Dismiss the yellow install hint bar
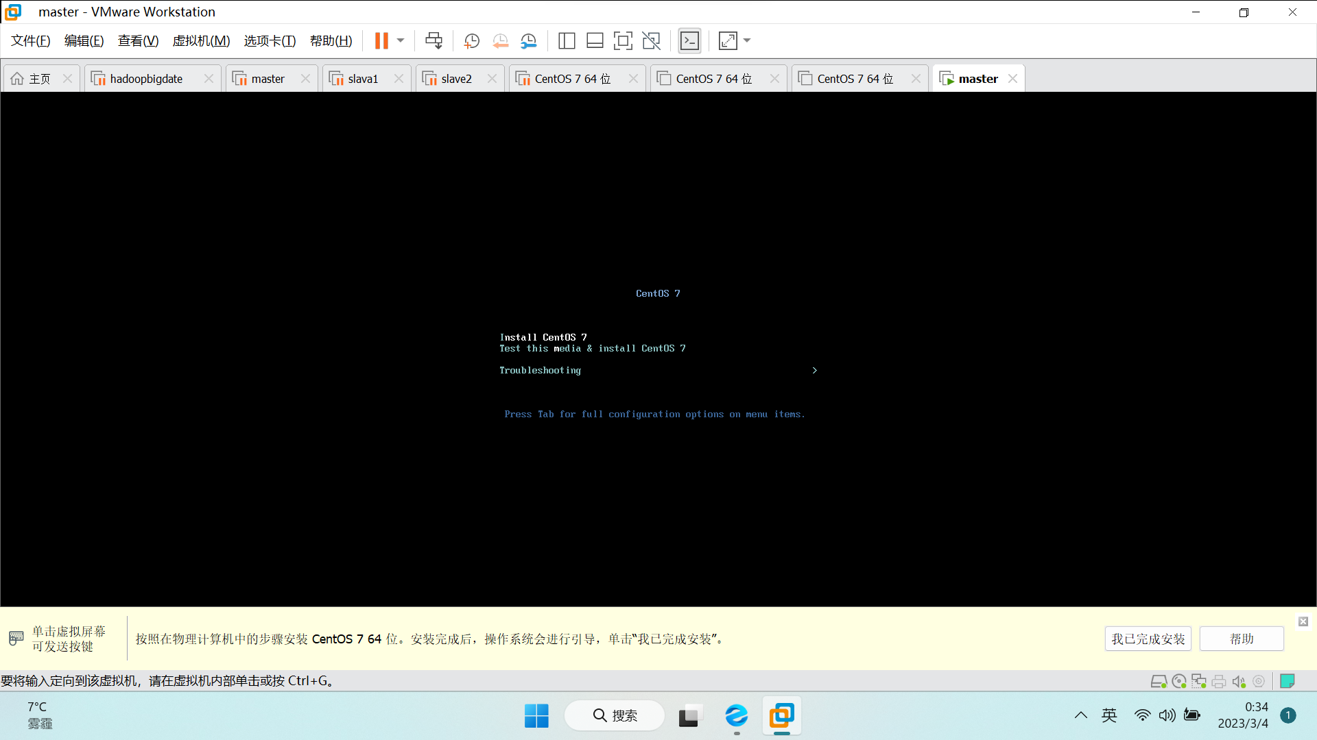 tap(1303, 621)
